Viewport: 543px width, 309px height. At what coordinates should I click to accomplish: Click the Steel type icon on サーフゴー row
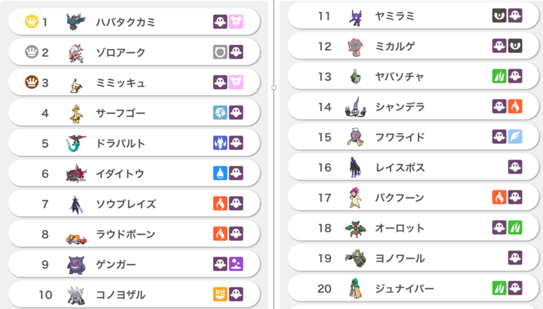tap(220, 112)
